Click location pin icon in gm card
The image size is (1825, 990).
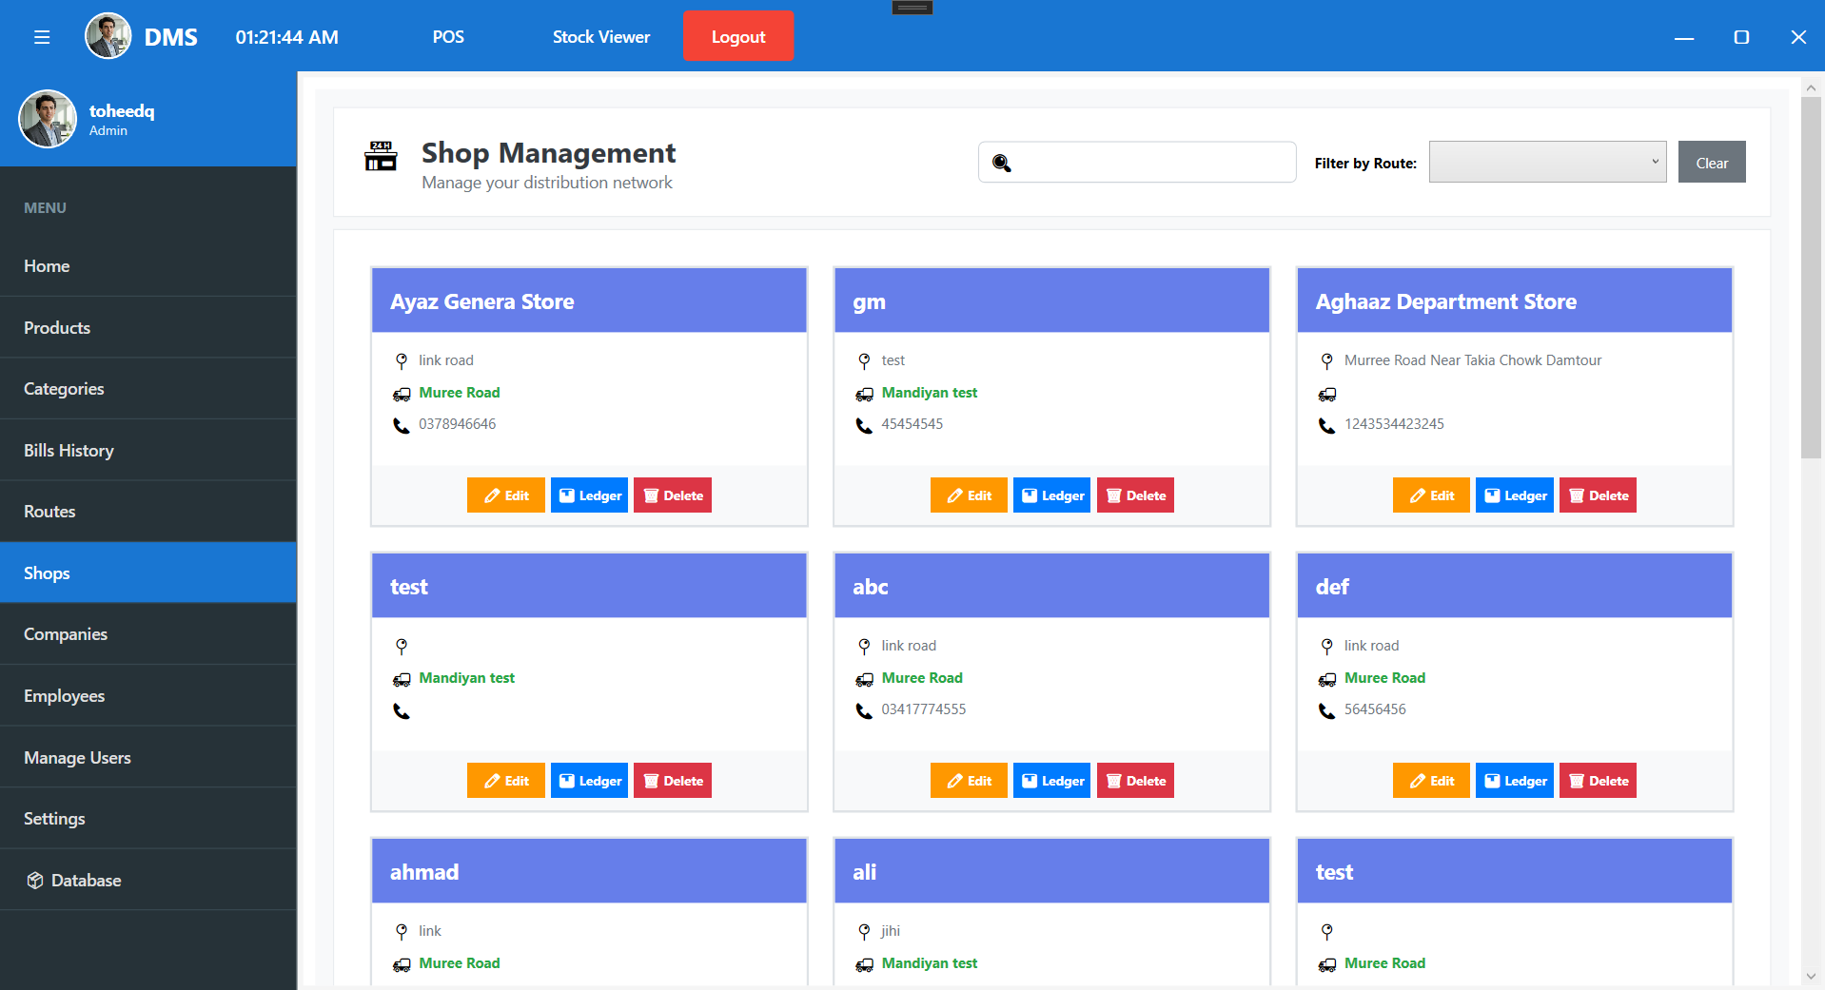point(864,361)
